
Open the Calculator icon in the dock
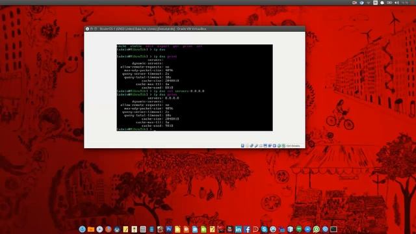pyautogui.click(x=143, y=229)
